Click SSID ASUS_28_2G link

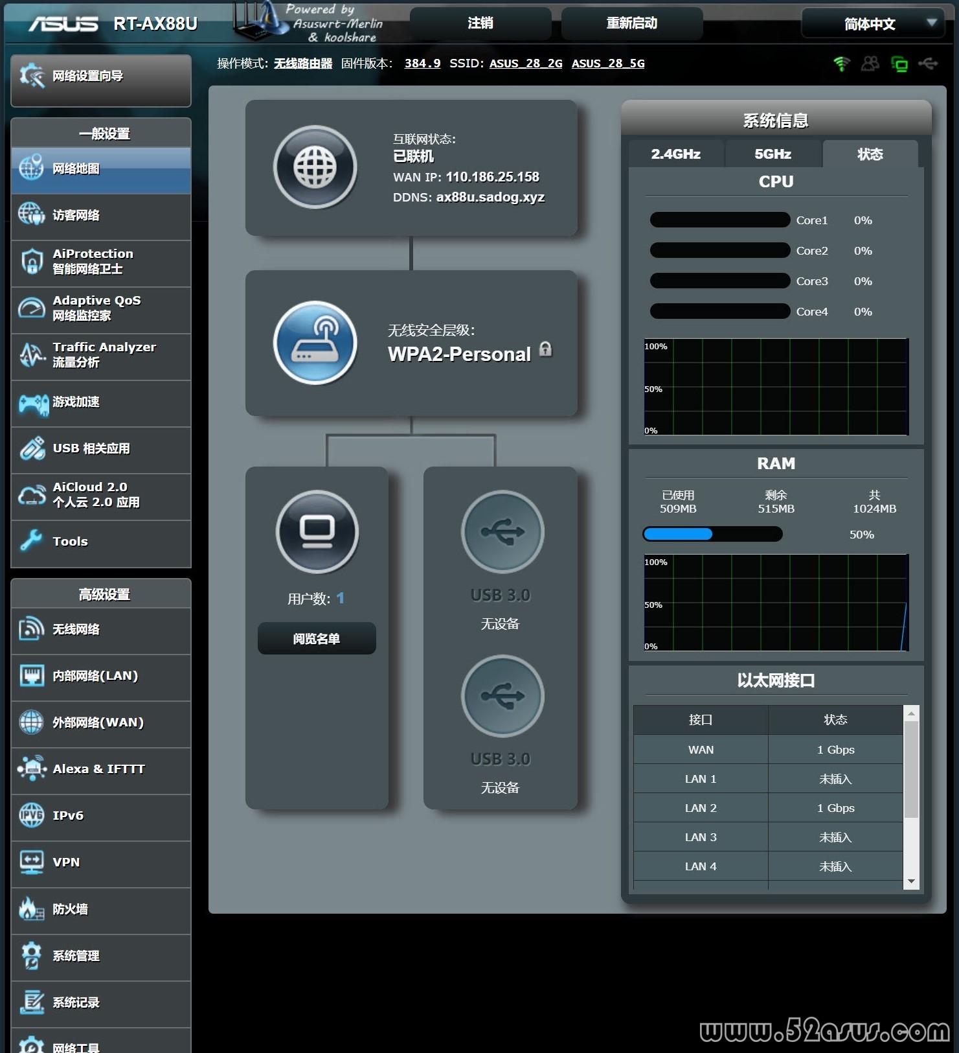[526, 64]
